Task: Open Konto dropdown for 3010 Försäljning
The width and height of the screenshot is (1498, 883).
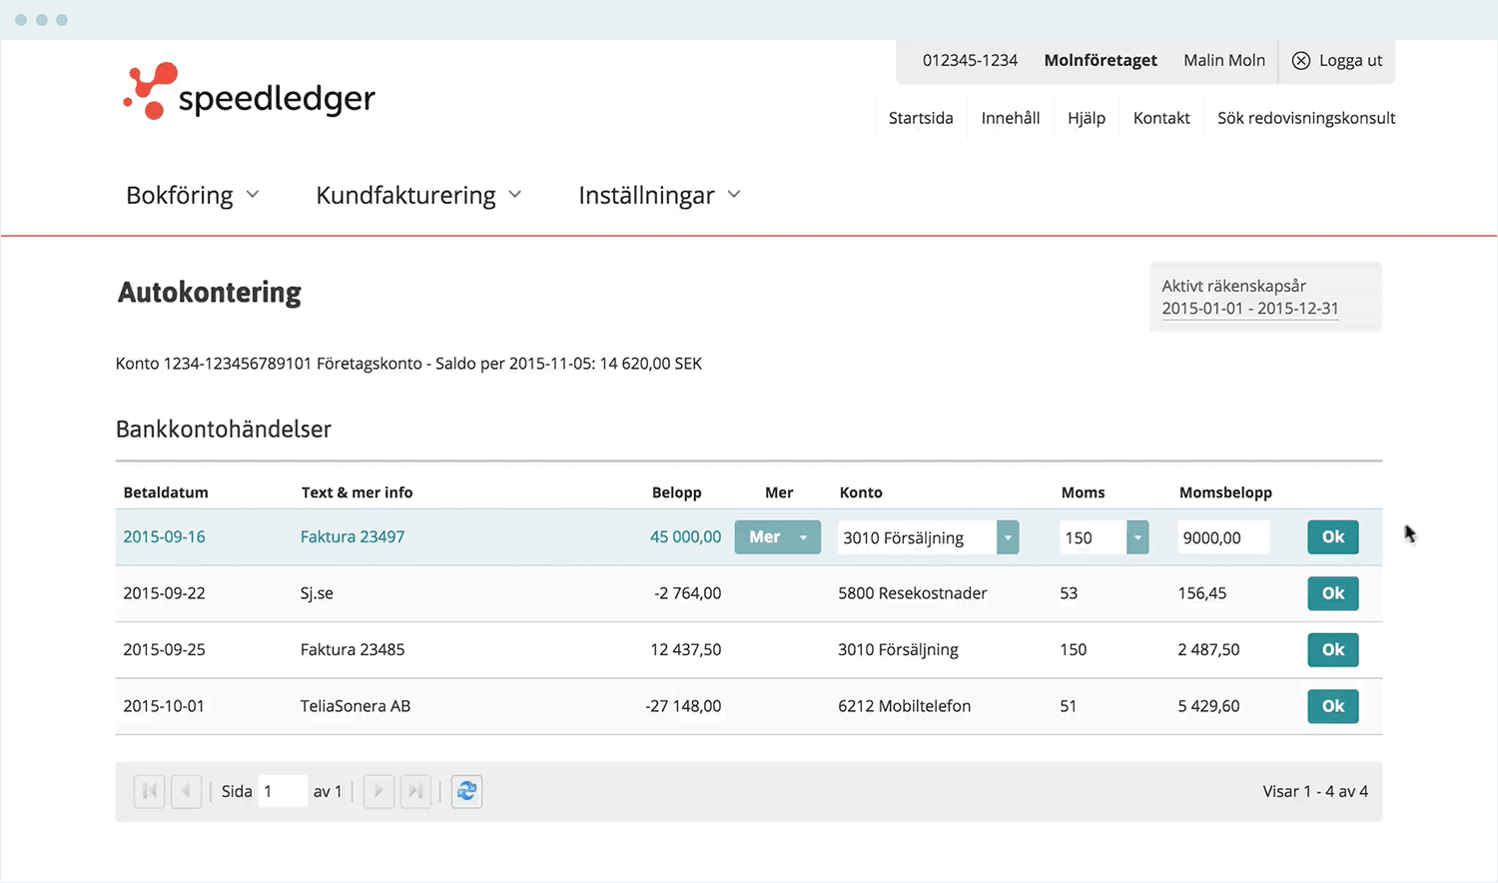Action: (x=1008, y=537)
